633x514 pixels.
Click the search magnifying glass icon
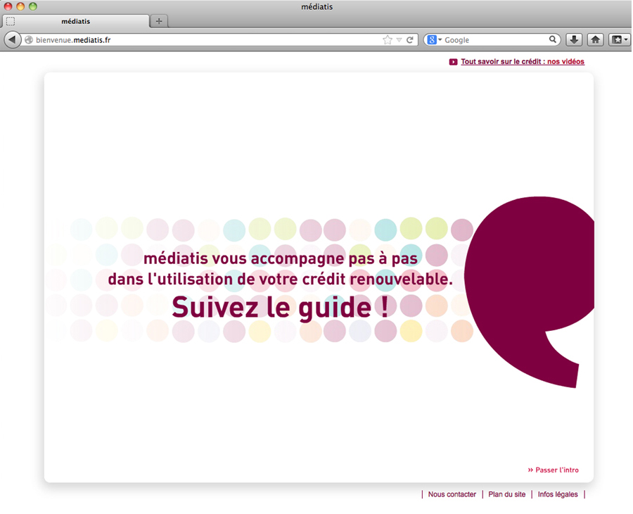click(x=554, y=40)
